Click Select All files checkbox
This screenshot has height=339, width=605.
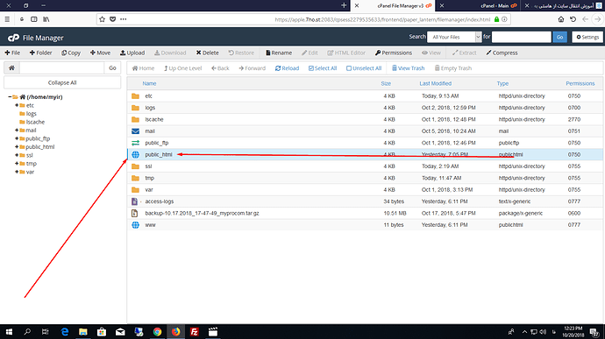click(x=323, y=68)
